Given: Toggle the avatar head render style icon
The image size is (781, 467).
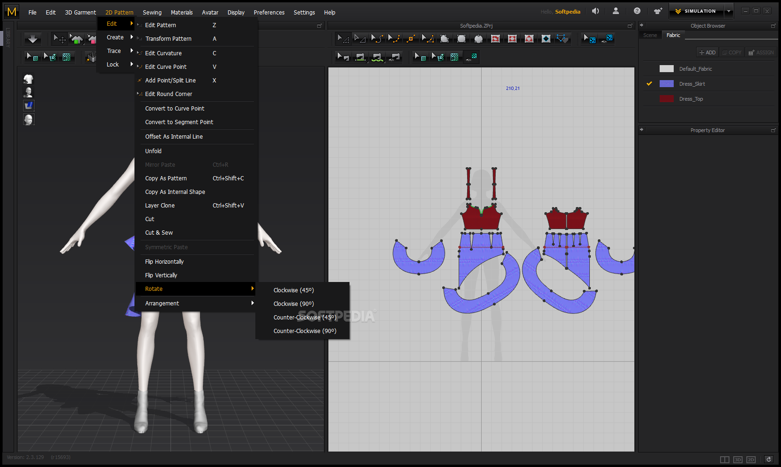Looking at the screenshot, I should 29,119.
